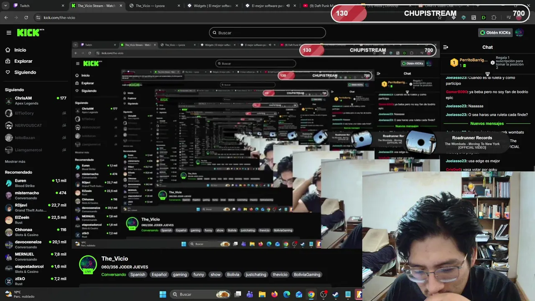Open the Conversando category link

(113, 275)
